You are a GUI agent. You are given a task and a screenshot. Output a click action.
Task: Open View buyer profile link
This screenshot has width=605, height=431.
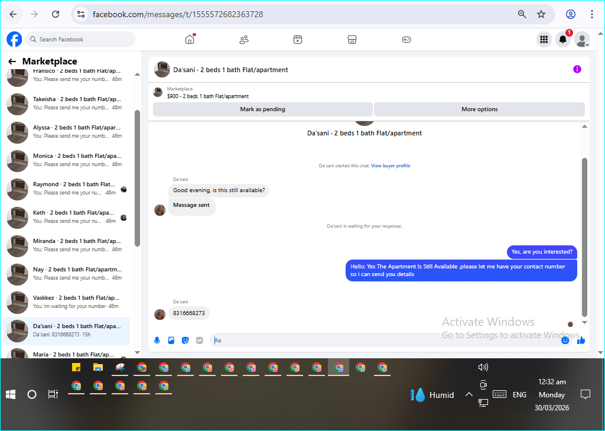(x=391, y=166)
